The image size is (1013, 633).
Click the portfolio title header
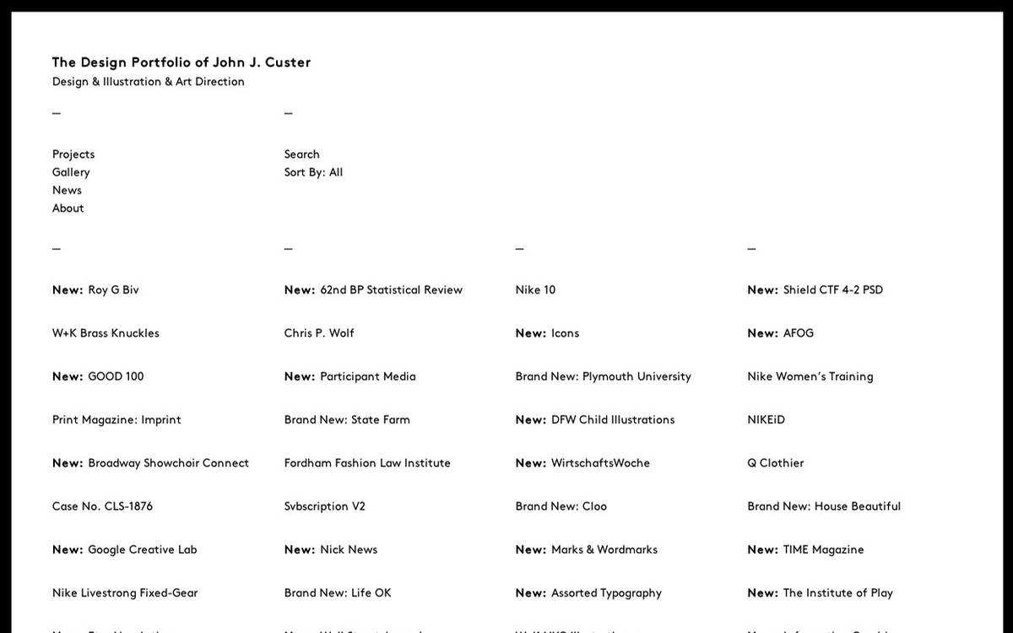tap(181, 62)
